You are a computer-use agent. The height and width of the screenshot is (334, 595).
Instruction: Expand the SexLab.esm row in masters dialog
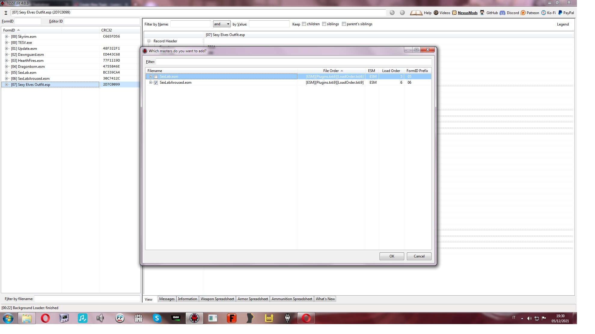[x=151, y=77]
